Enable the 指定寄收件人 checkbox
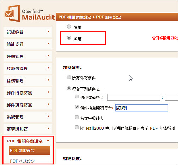 coord(77,117)
